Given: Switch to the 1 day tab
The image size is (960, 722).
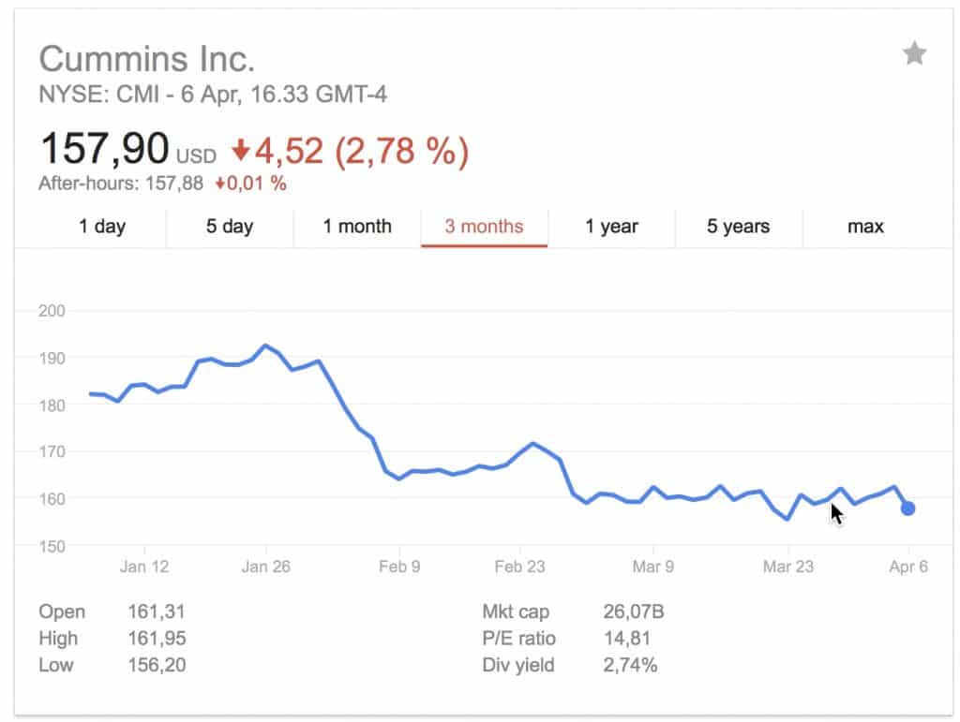Looking at the screenshot, I should [x=102, y=227].
